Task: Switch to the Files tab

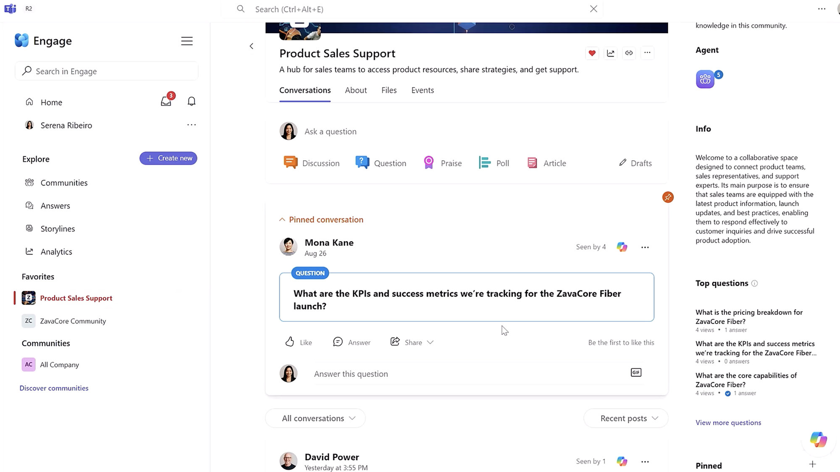Action: [389, 90]
